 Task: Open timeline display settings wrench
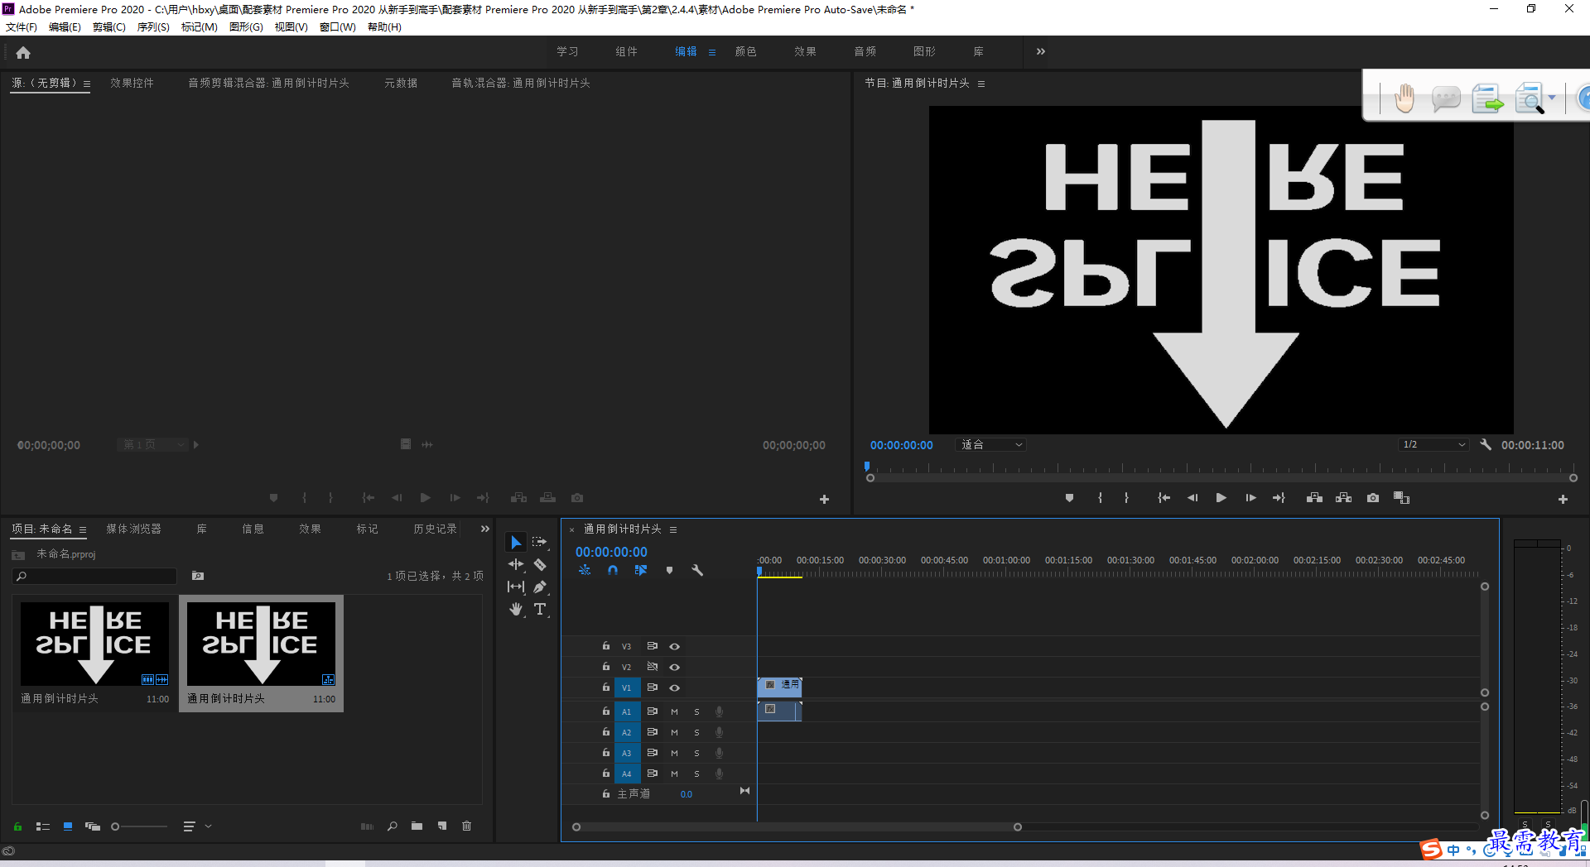point(697,570)
